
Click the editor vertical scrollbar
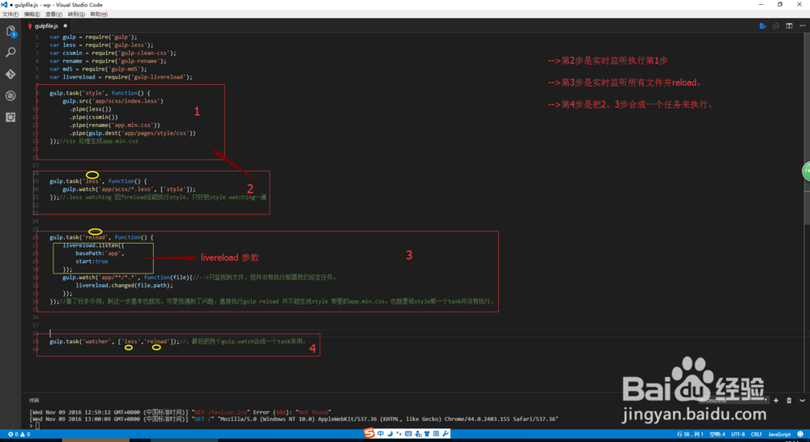807,129
